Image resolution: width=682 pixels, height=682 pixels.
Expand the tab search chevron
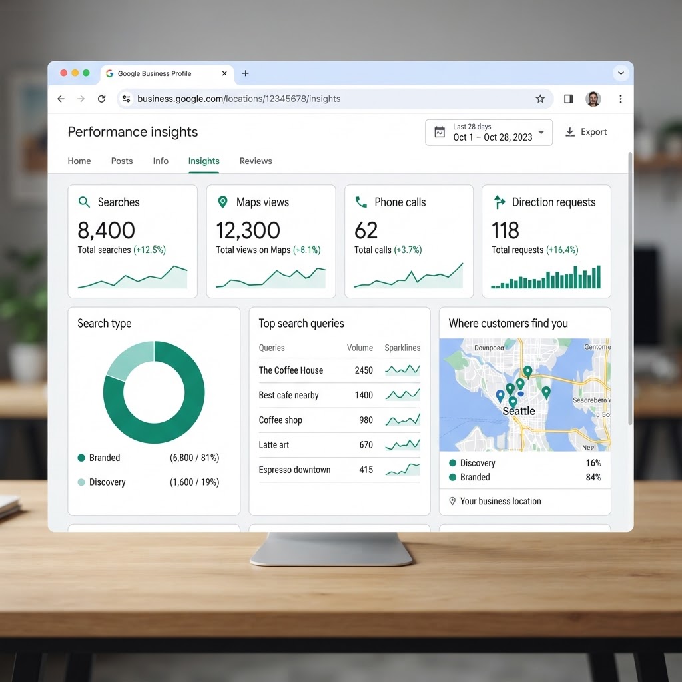pos(621,73)
